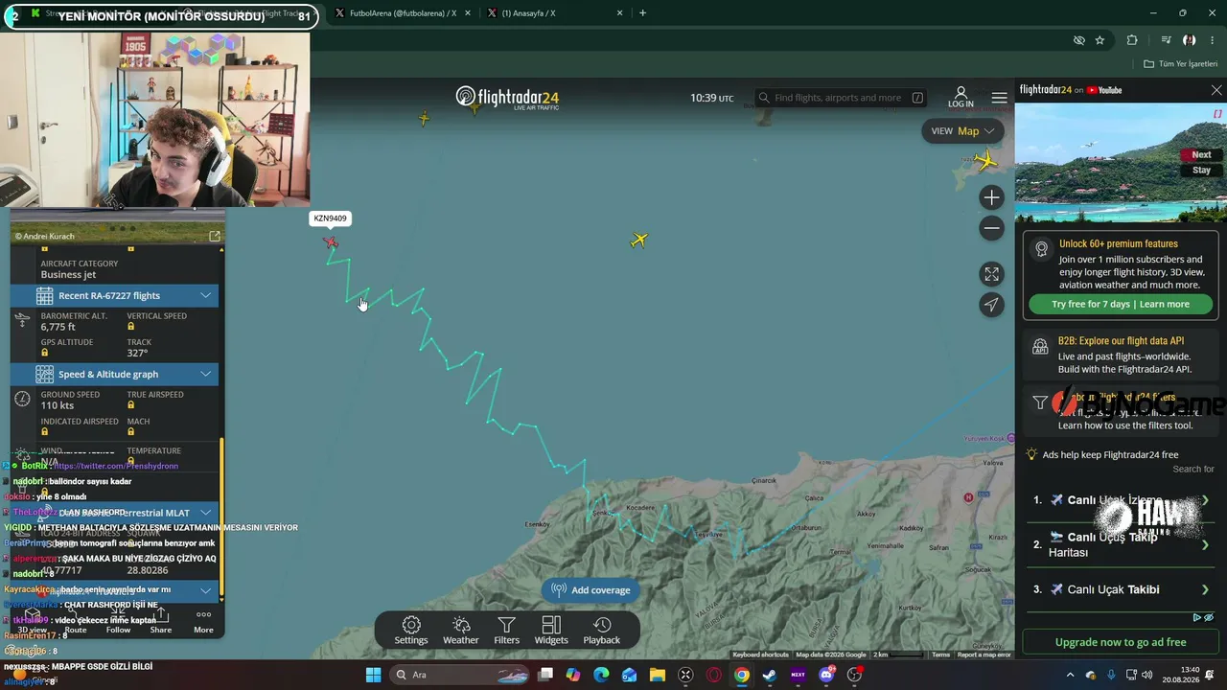1227x690 pixels.
Task: Open the YouTube video thumbnail of beach
Action: click(1121, 163)
